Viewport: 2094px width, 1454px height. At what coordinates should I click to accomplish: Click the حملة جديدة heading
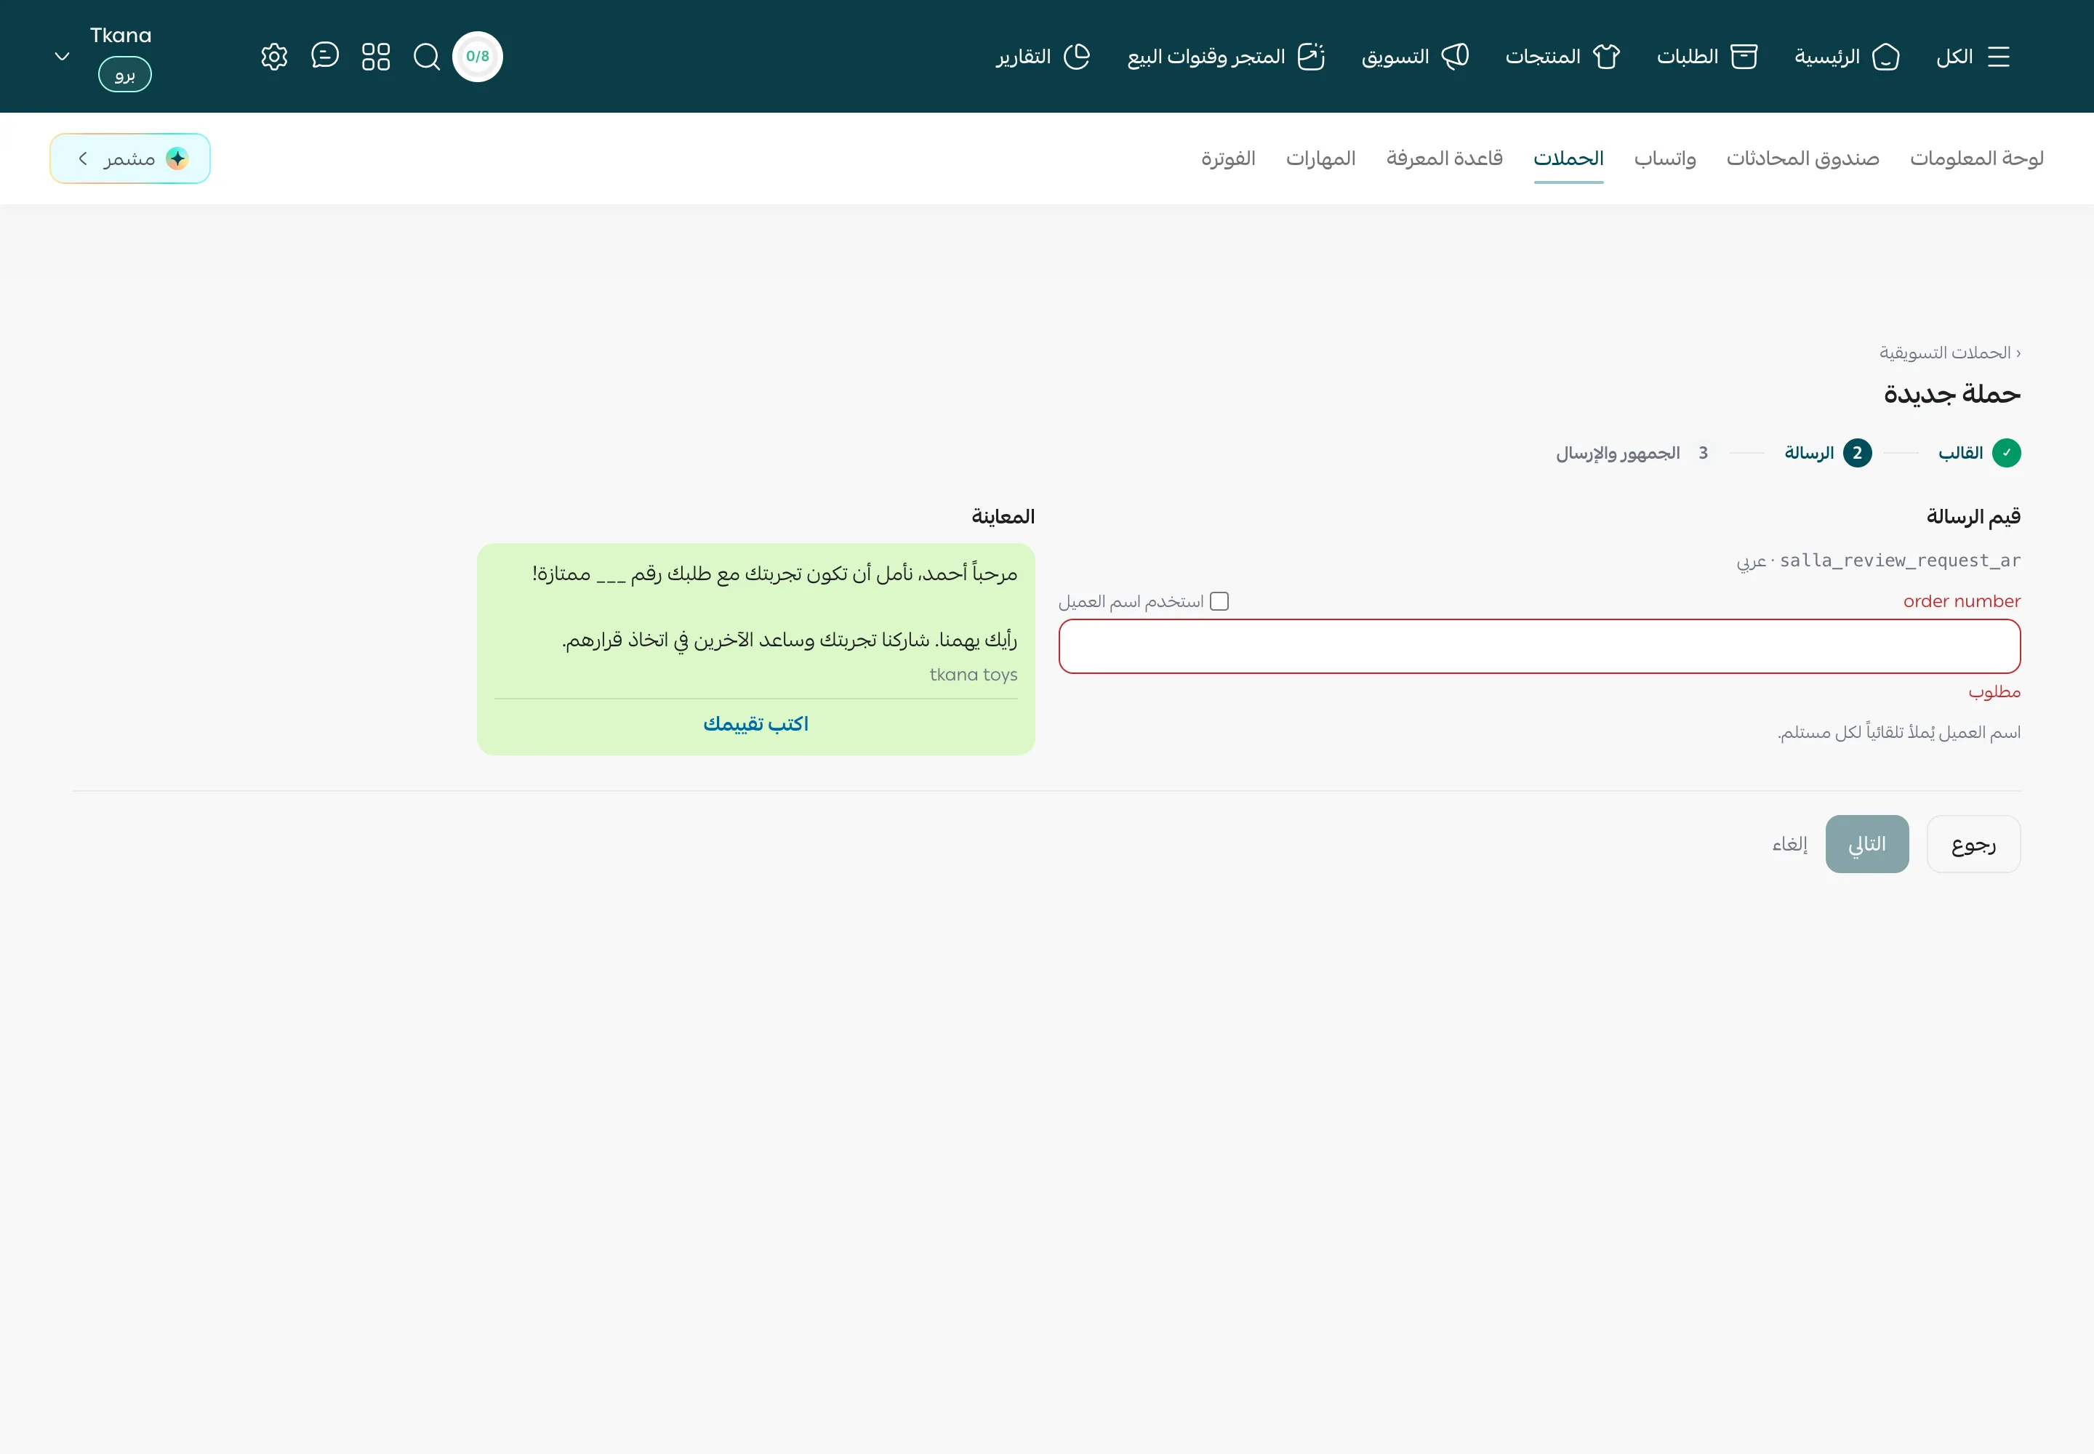click(1951, 393)
